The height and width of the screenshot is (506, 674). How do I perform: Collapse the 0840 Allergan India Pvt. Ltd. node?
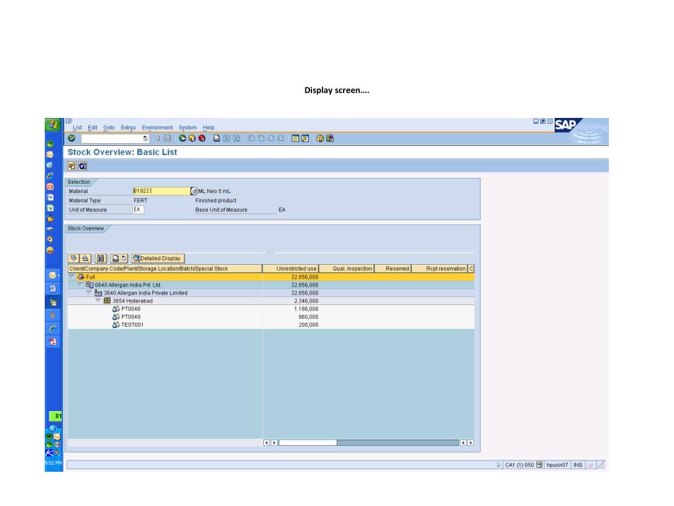[80, 285]
